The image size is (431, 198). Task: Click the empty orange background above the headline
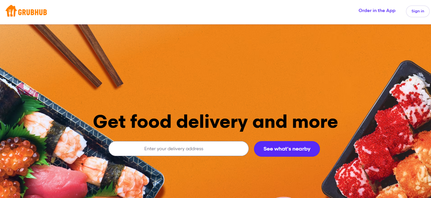coord(214,65)
